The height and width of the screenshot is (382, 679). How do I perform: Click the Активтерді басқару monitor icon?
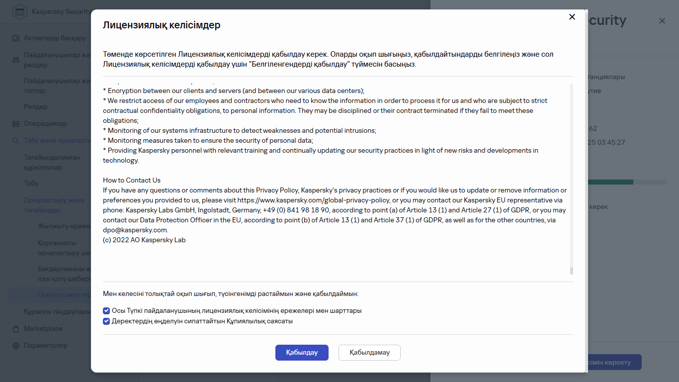point(16,38)
